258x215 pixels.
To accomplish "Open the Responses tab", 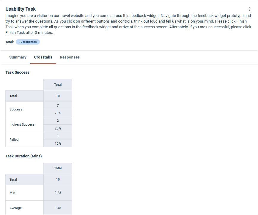I will [x=70, y=57].
